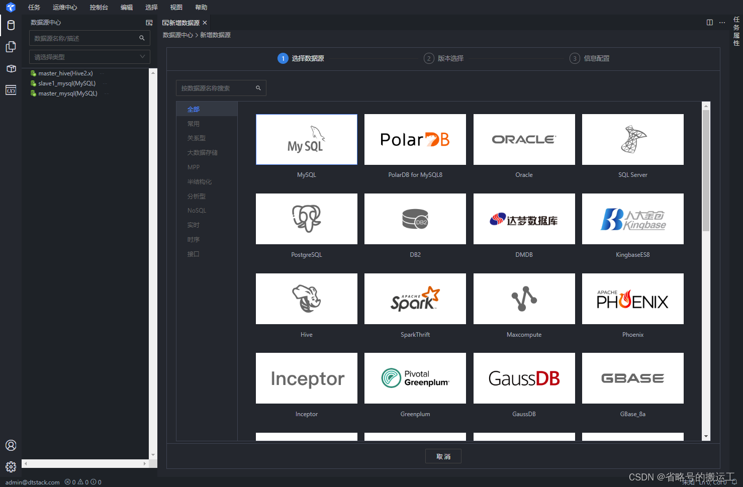Open the 任务 menu
Viewport: 743px width, 487px height.
34,8
